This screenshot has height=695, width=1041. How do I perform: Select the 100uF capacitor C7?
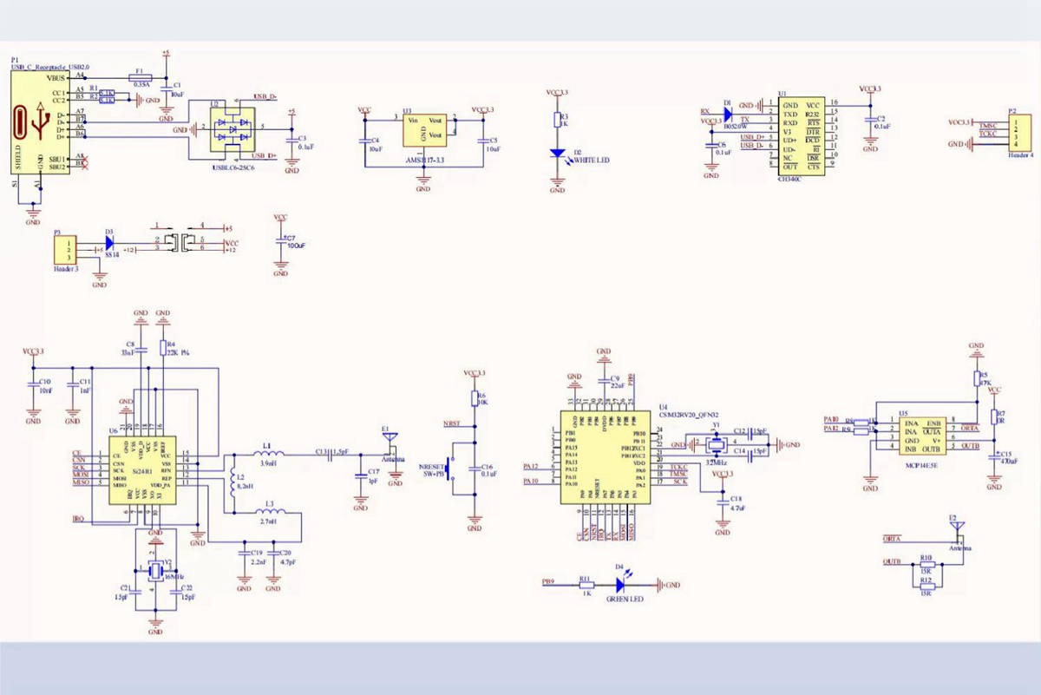click(280, 242)
